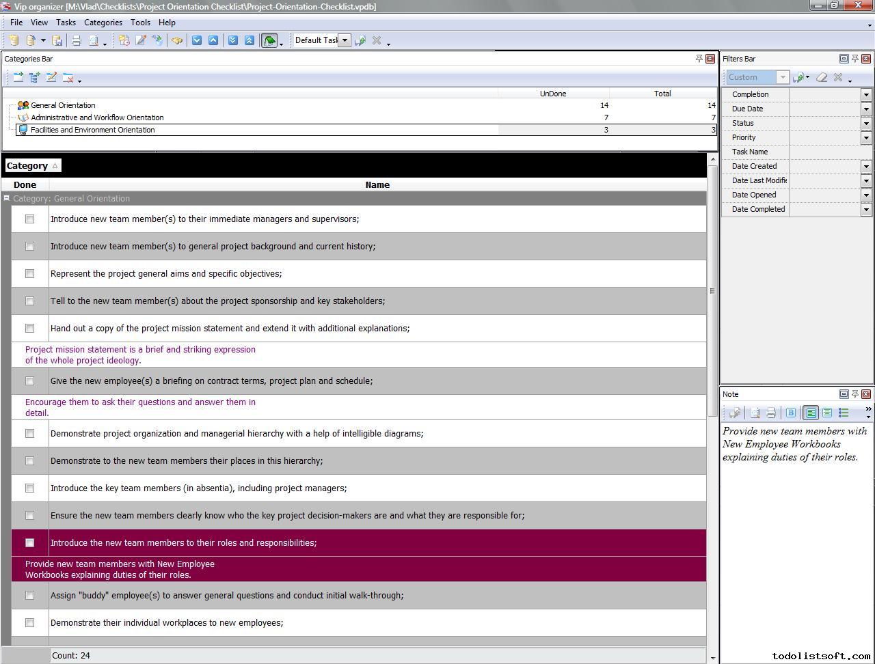Viewport: 875px width, 664px height.
Task: Mark 'Represent the project general aims' as done
Action: click(29, 274)
